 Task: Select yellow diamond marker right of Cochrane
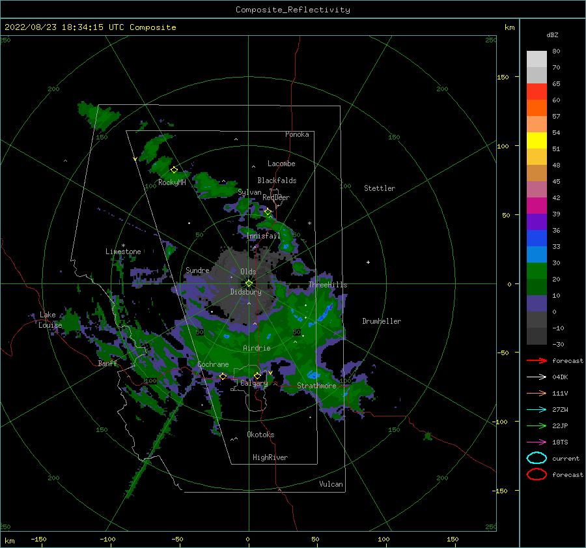click(223, 376)
